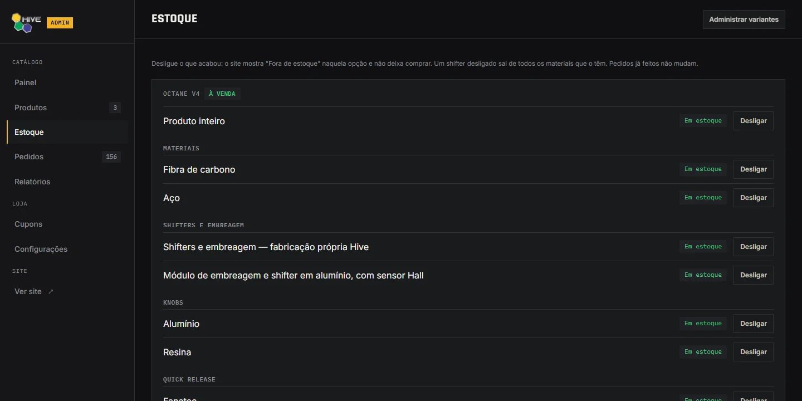The image size is (802, 401).
Task: Turn off the aluminium Hall sensor module
Action: pyautogui.click(x=753, y=275)
